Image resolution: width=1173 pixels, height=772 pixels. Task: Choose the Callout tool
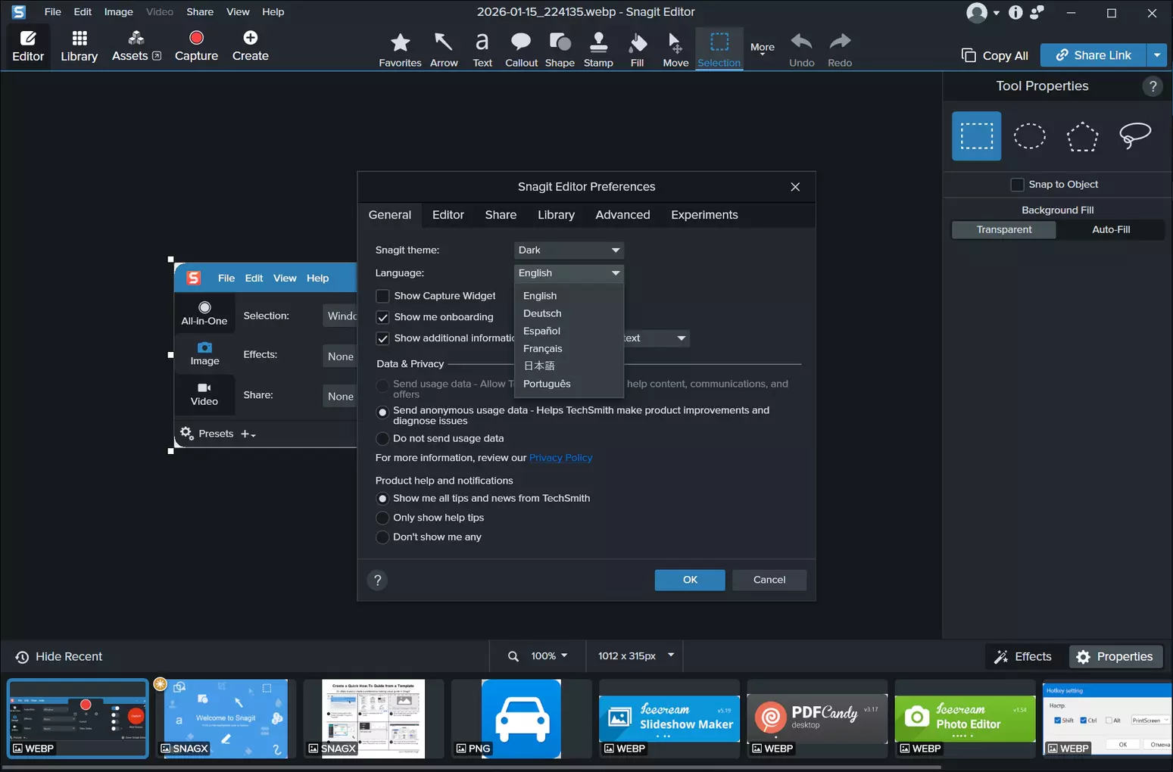point(521,48)
